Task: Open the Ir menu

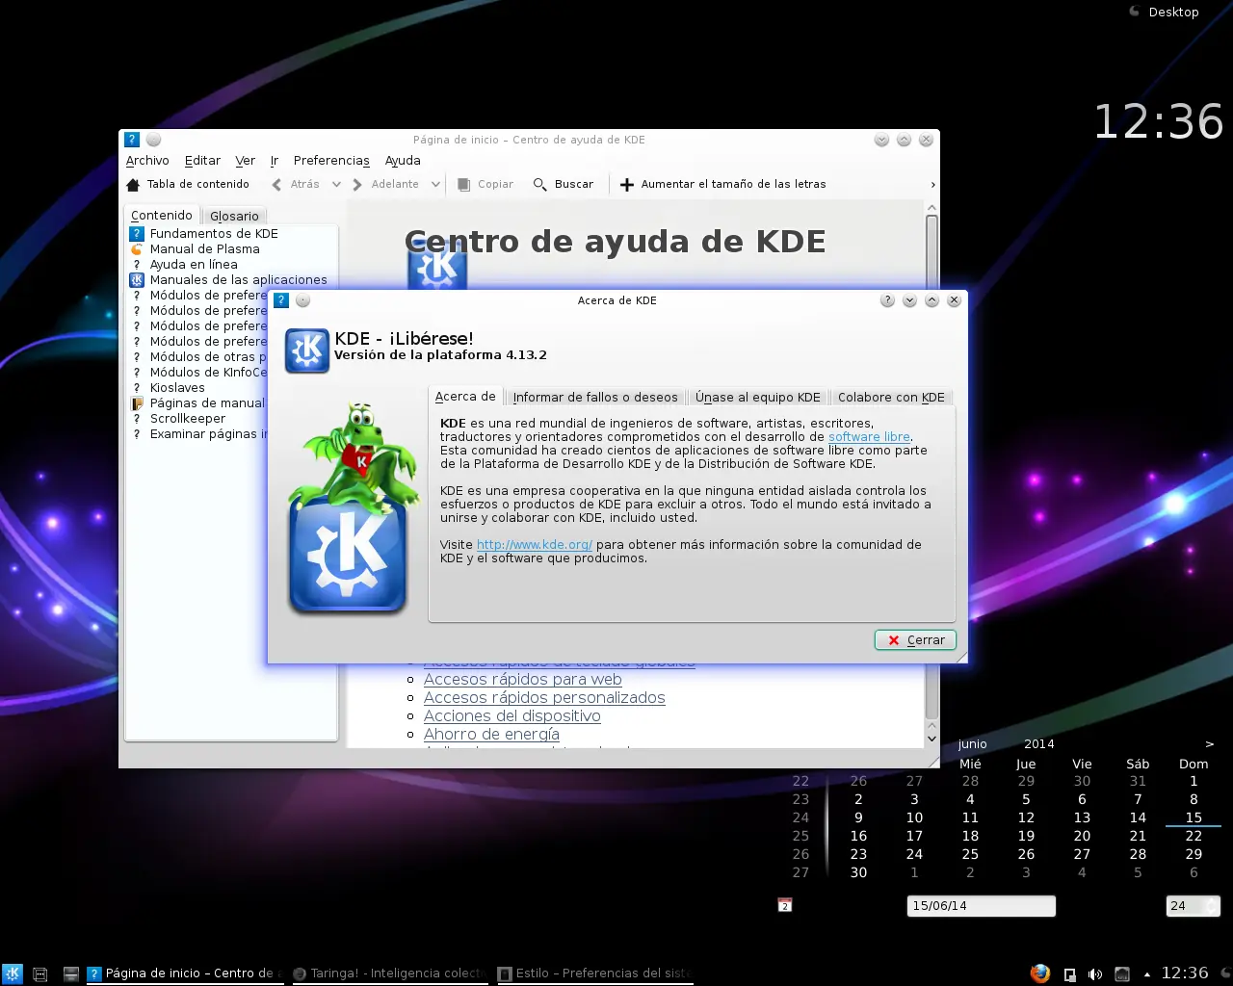Action: [x=275, y=161]
